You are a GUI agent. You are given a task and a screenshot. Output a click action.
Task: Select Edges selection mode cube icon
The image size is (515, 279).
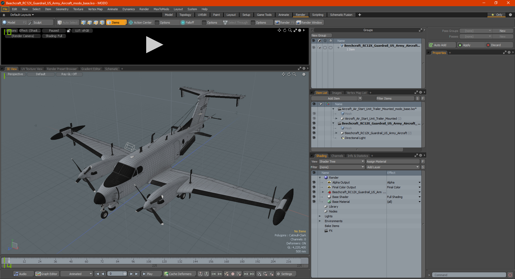[90, 23]
